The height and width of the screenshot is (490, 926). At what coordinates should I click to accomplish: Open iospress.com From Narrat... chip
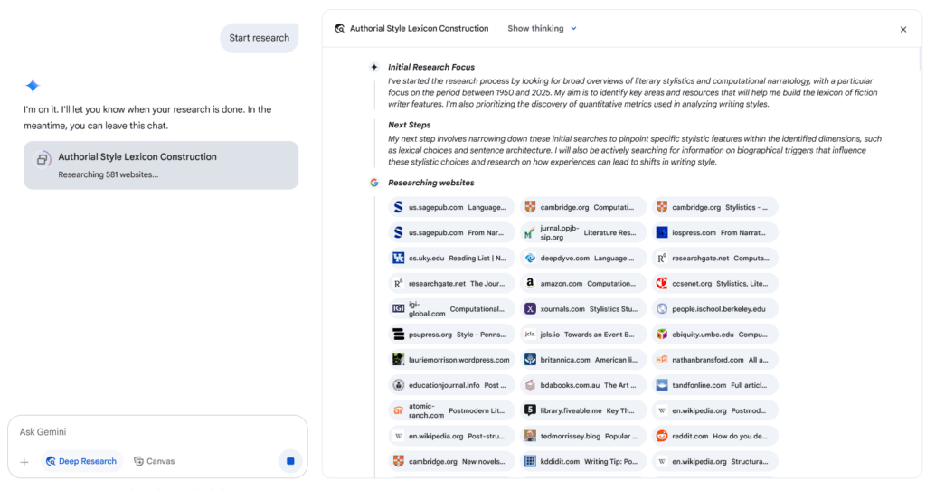click(714, 232)
